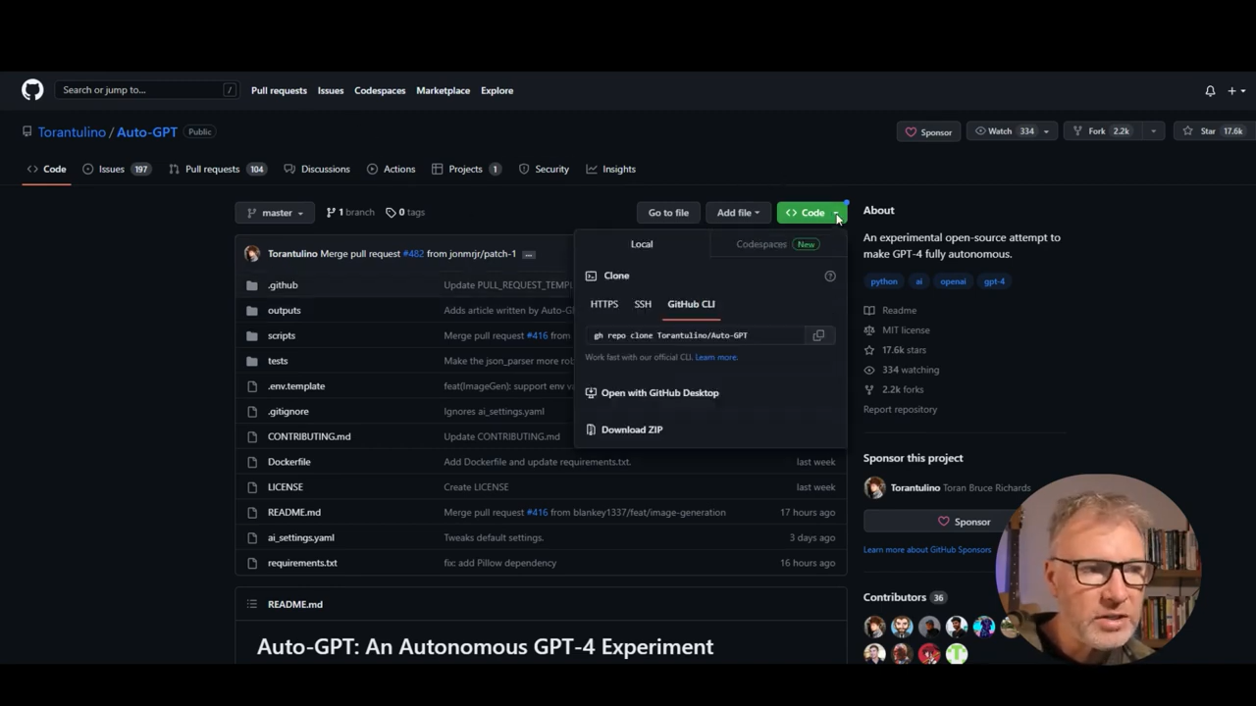Click the MIT license scale icon
The width and height of the screenshot is (1256, 706).
pyautogui.click(x=869, y=330)
